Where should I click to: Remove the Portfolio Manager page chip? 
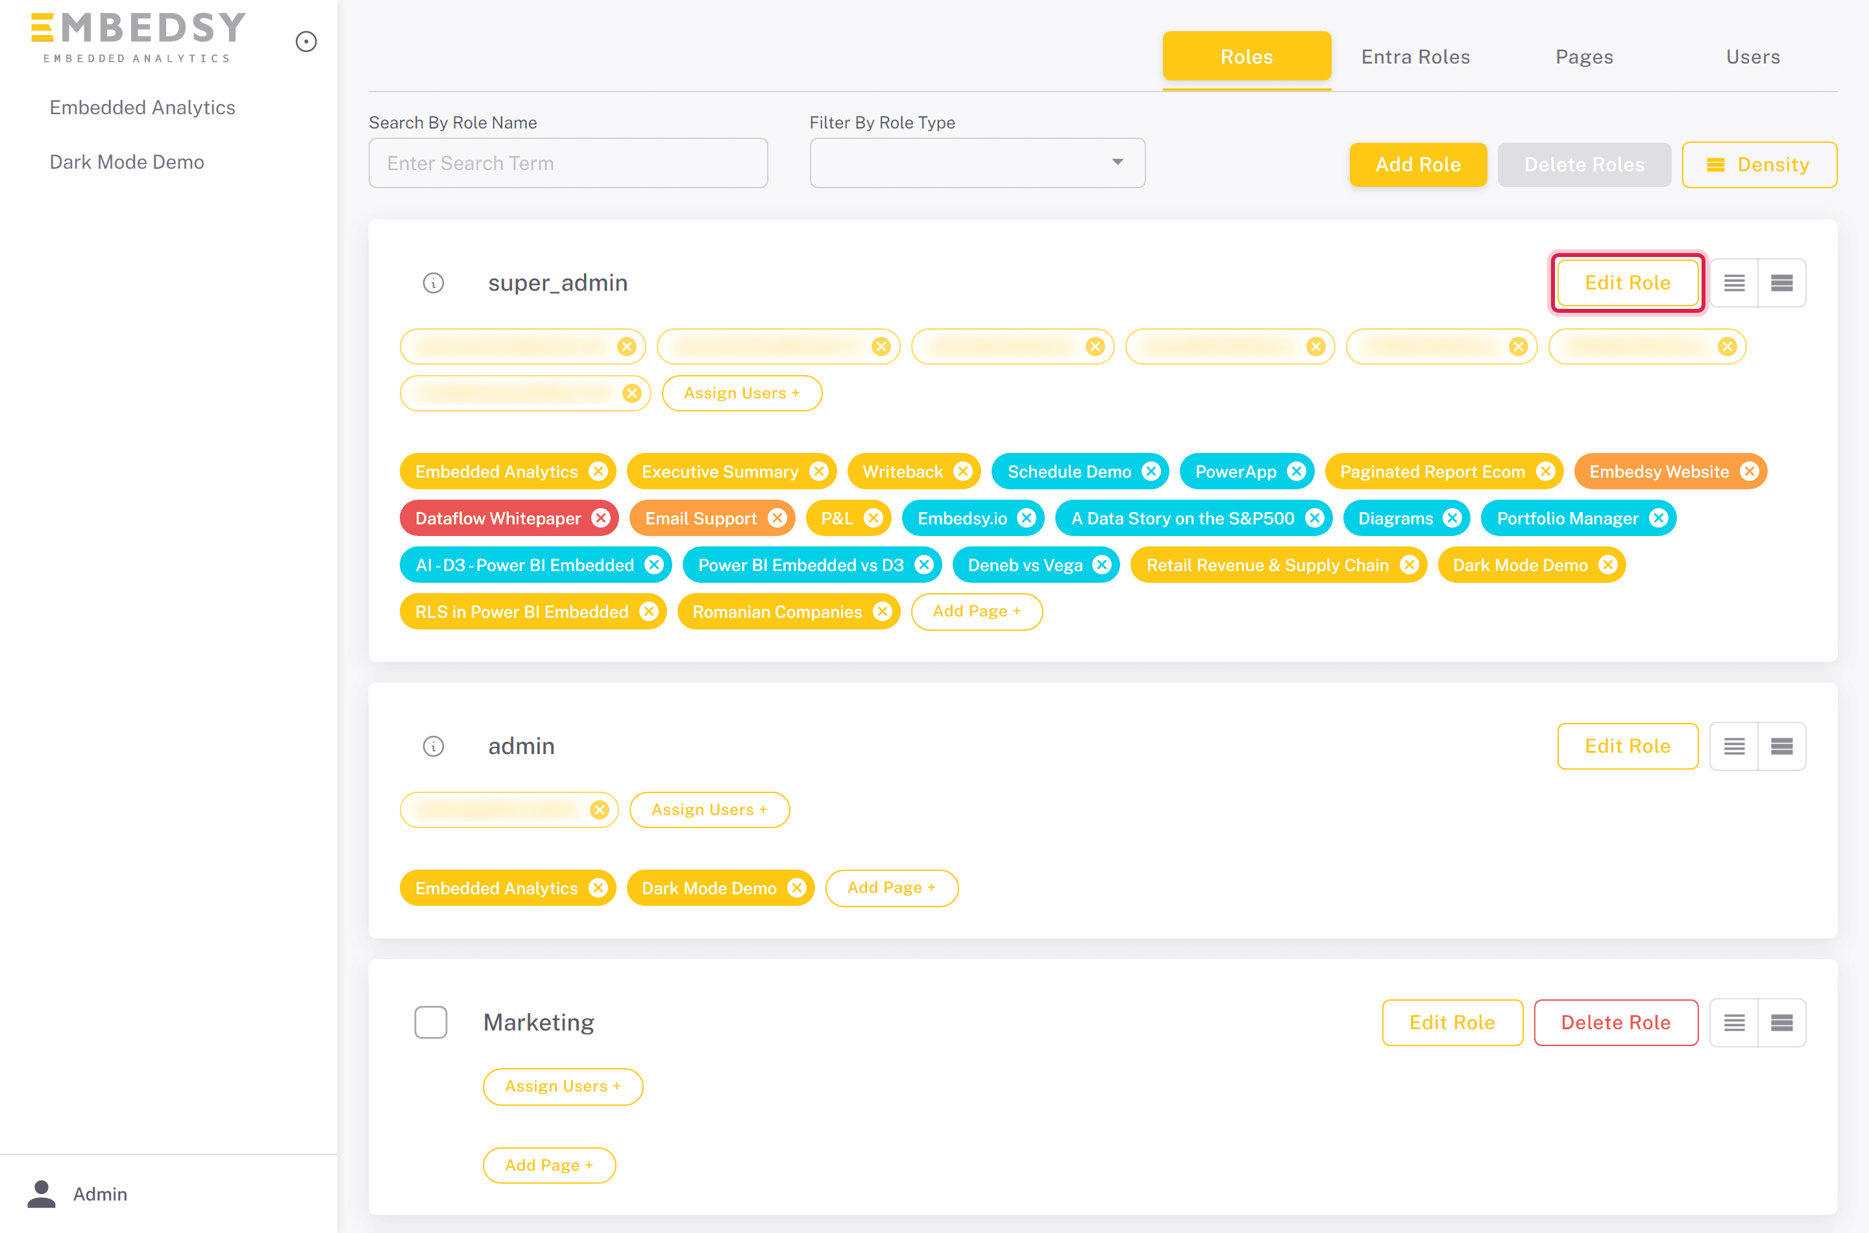click(1658, 517)
